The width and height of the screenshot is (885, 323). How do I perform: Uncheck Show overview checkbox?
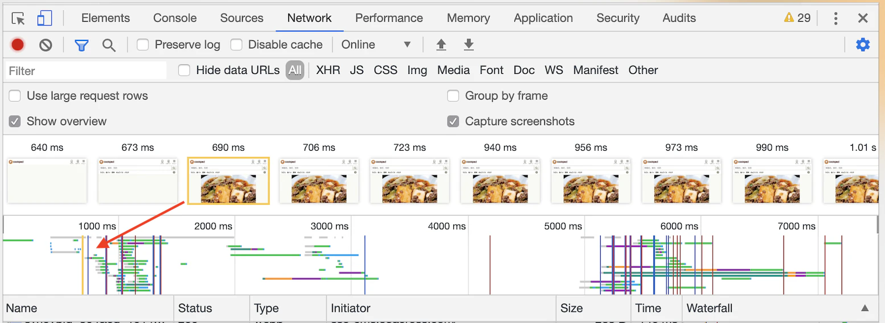click(15, 121)
